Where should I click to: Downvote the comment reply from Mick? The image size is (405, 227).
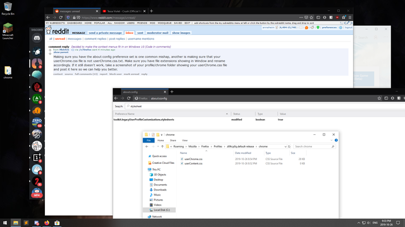pyautogui.click(x=50, y=54)
